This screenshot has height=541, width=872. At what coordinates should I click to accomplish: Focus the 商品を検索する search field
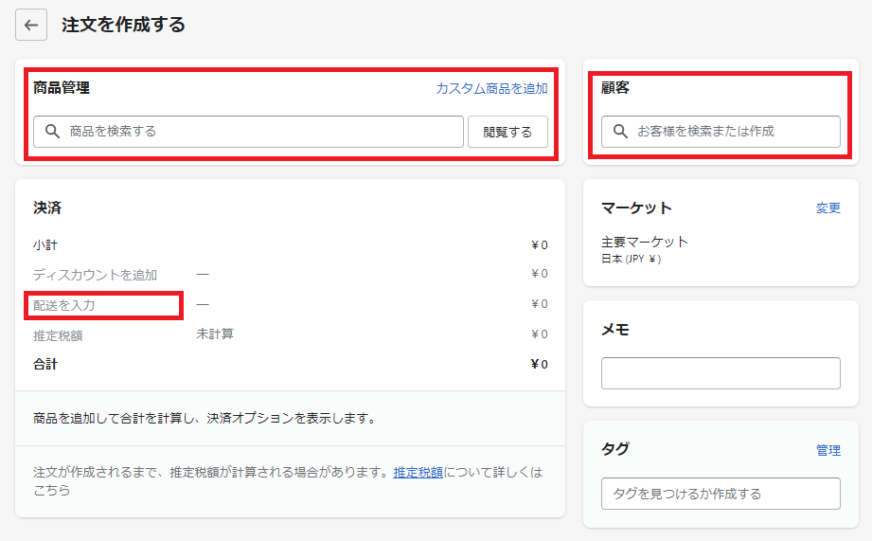point(256,132)
